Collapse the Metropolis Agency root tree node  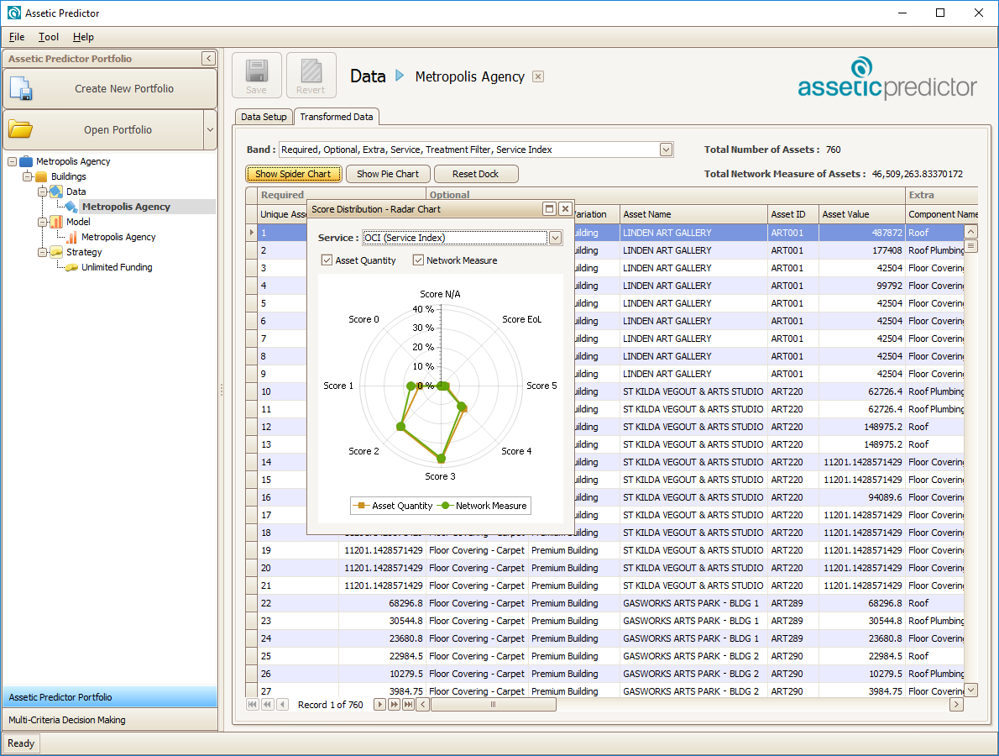pos(12,161)
